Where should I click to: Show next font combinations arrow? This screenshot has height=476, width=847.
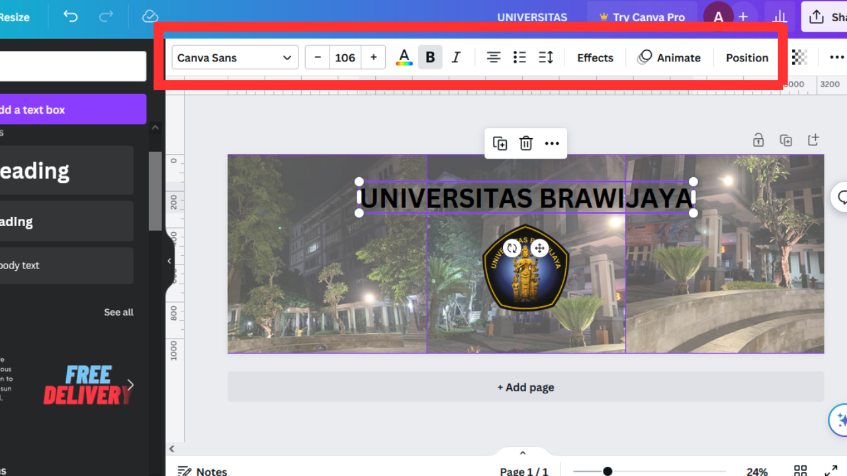tap(131, 385)
